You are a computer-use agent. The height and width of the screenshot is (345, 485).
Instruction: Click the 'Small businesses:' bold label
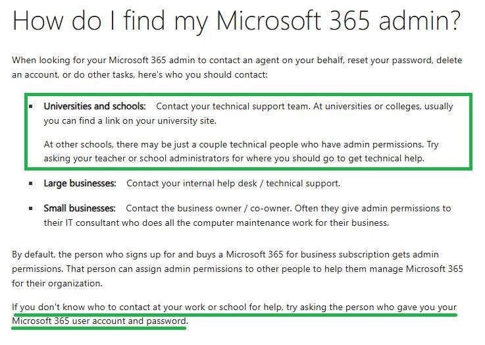tap(80, 208)
